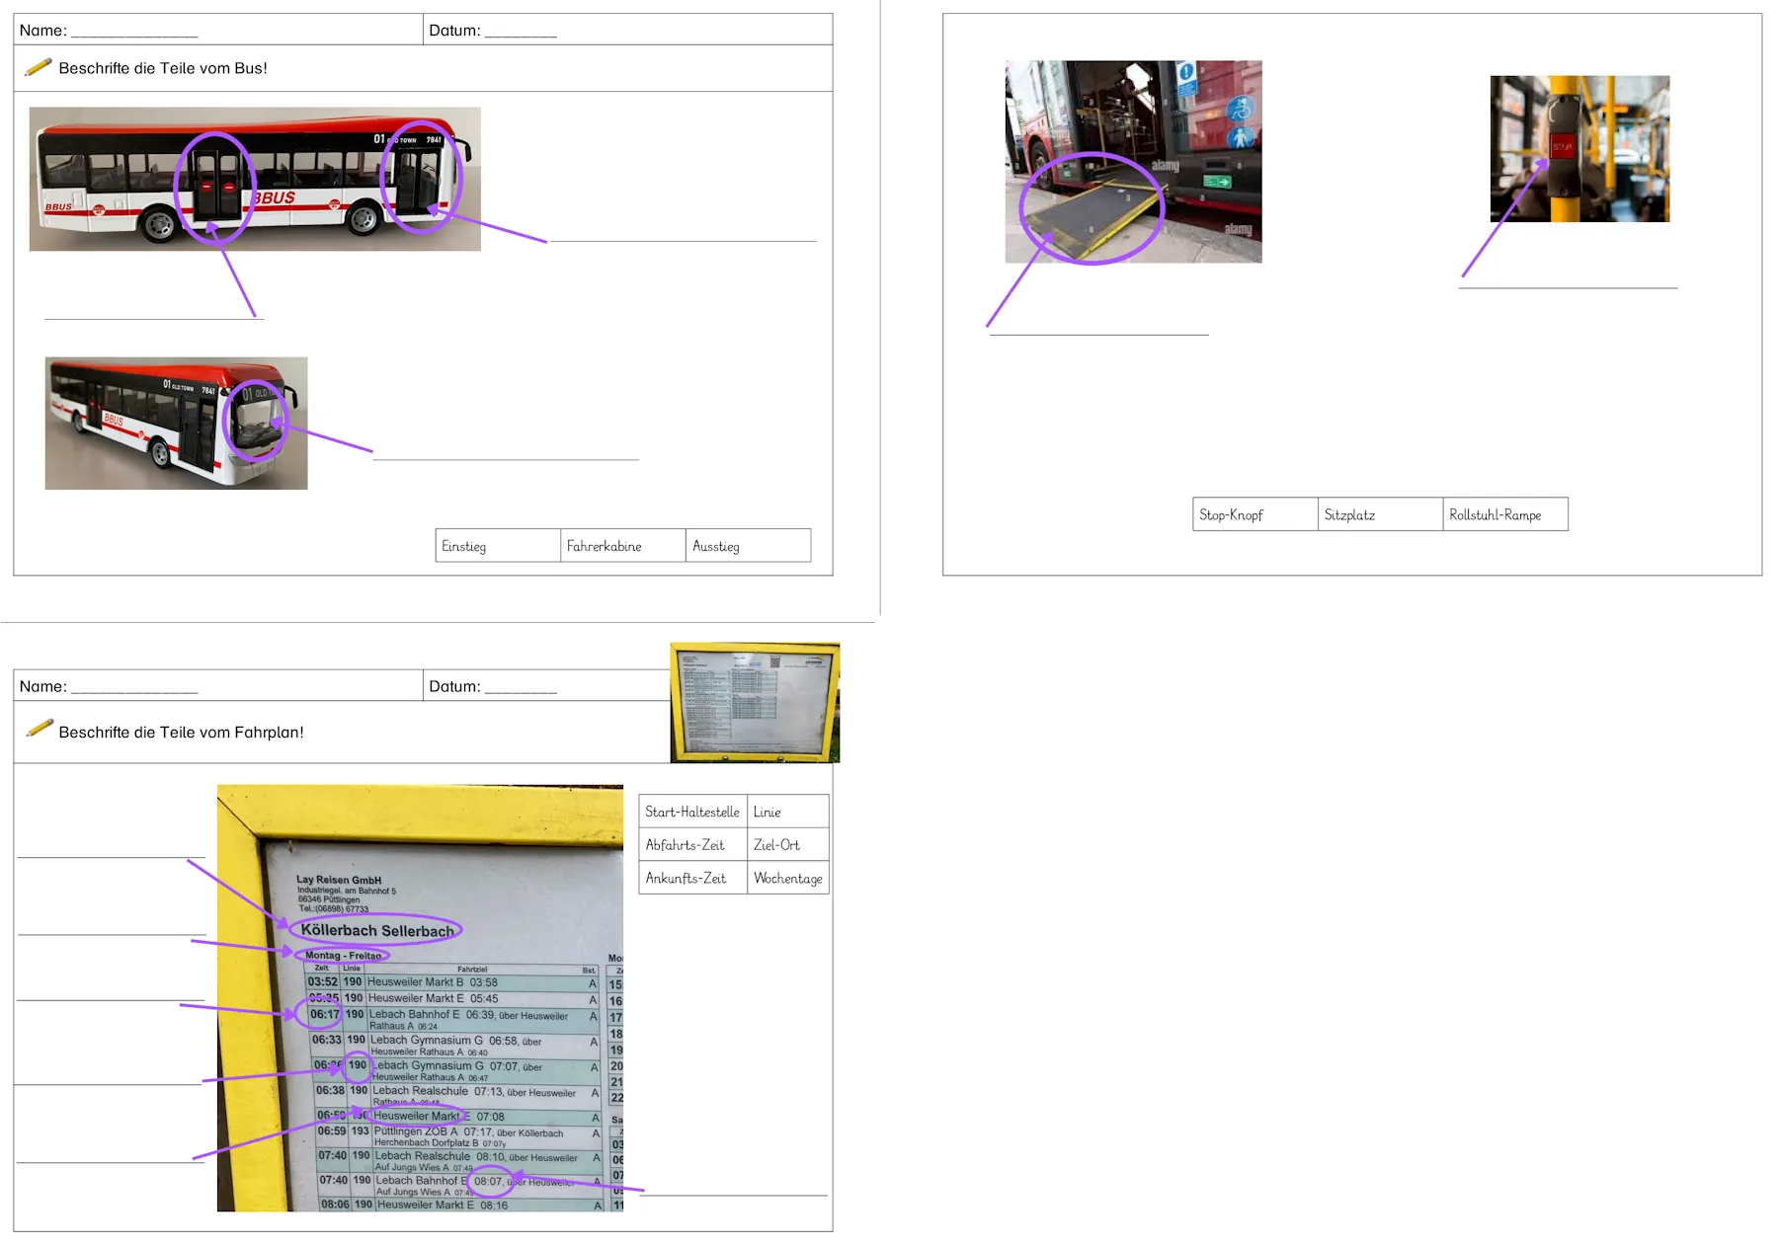The width and height of the screenshot is (1778, 1246).
Task: Click the circled wheelchair ramp in the photo
Action: [x=1091, y=209]
